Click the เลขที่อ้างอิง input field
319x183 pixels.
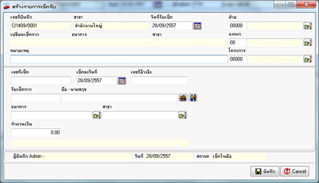[x=159, y=81]
